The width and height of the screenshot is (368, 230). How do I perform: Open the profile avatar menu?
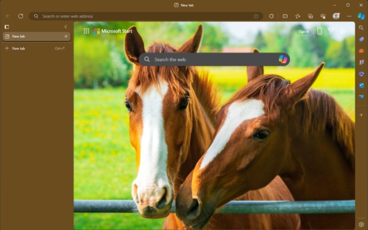click(336, 16)
